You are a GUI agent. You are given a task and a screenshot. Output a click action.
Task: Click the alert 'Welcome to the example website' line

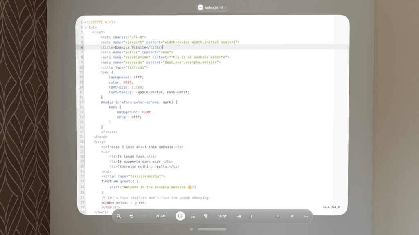153,187
